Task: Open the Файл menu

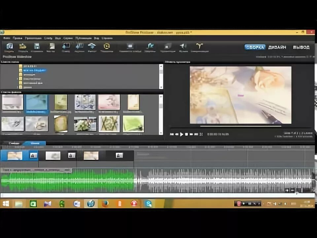Action: coord(7,38)
